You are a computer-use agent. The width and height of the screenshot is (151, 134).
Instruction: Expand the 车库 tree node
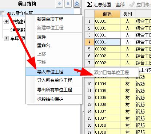[x=6, y=38]
